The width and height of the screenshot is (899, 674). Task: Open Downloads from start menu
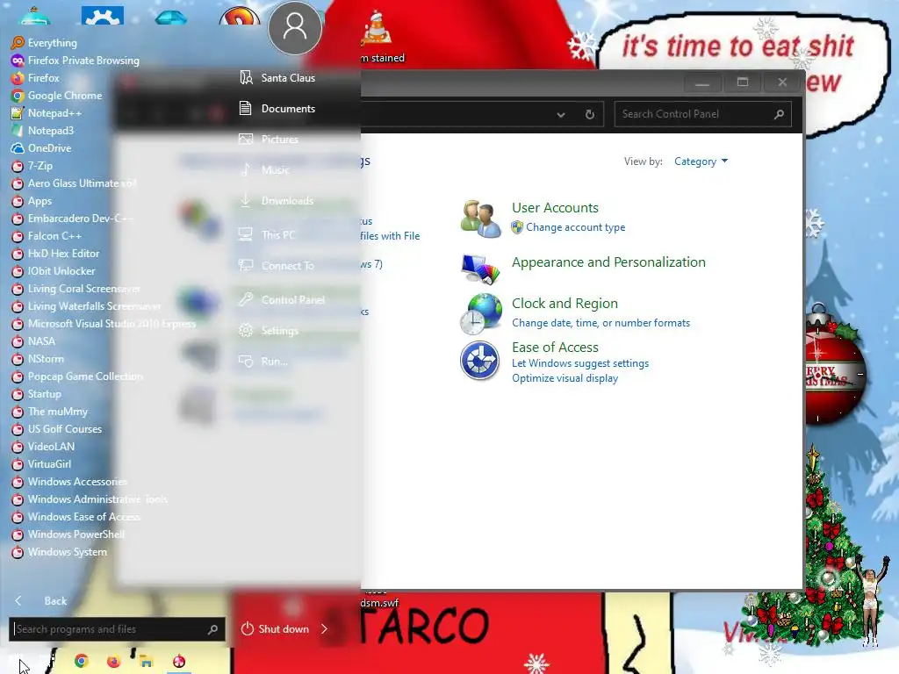coord(277,201)
